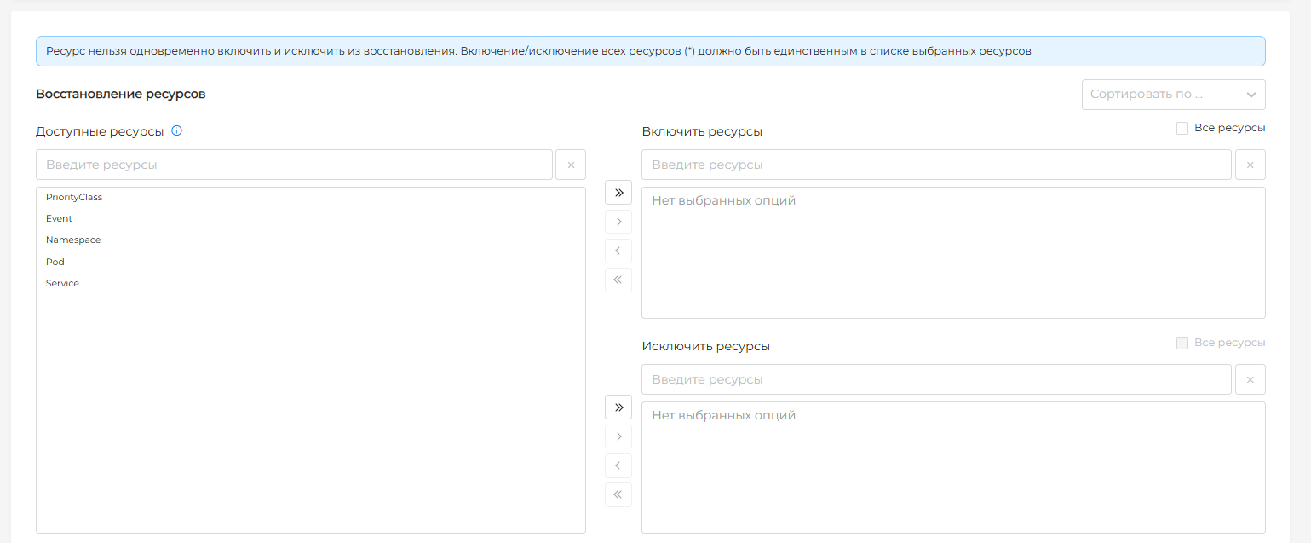Move all resources to Включить ресурсы list
This screenshot has width=1311, height=543.
618,193
